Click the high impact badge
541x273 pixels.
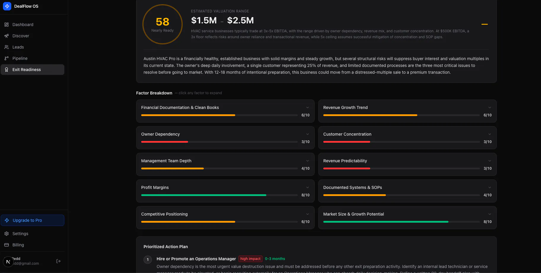click(250, 259)
